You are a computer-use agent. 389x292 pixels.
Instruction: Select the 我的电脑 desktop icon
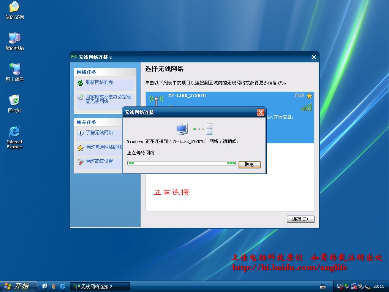coord(14,41)
